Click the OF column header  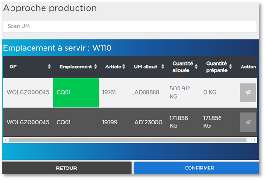tap(13, 67)
